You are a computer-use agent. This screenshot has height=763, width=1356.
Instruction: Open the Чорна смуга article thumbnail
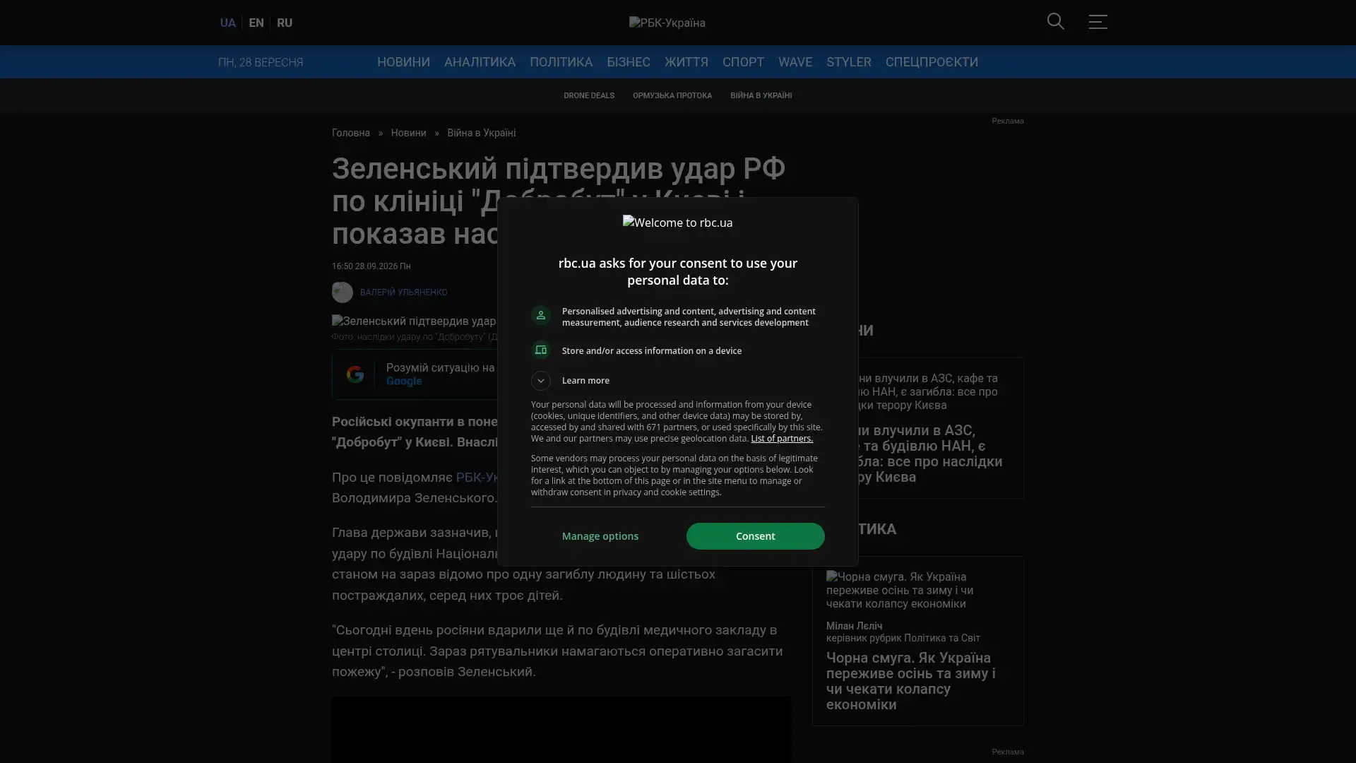point(917,591)
